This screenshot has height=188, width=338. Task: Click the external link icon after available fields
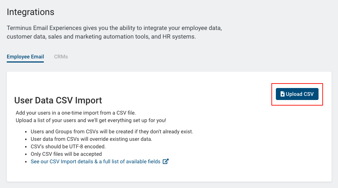165,161
